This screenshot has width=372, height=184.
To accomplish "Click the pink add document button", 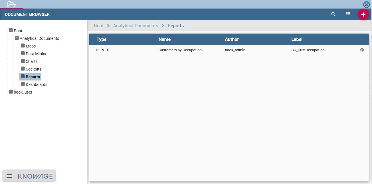I will point(363,14).
